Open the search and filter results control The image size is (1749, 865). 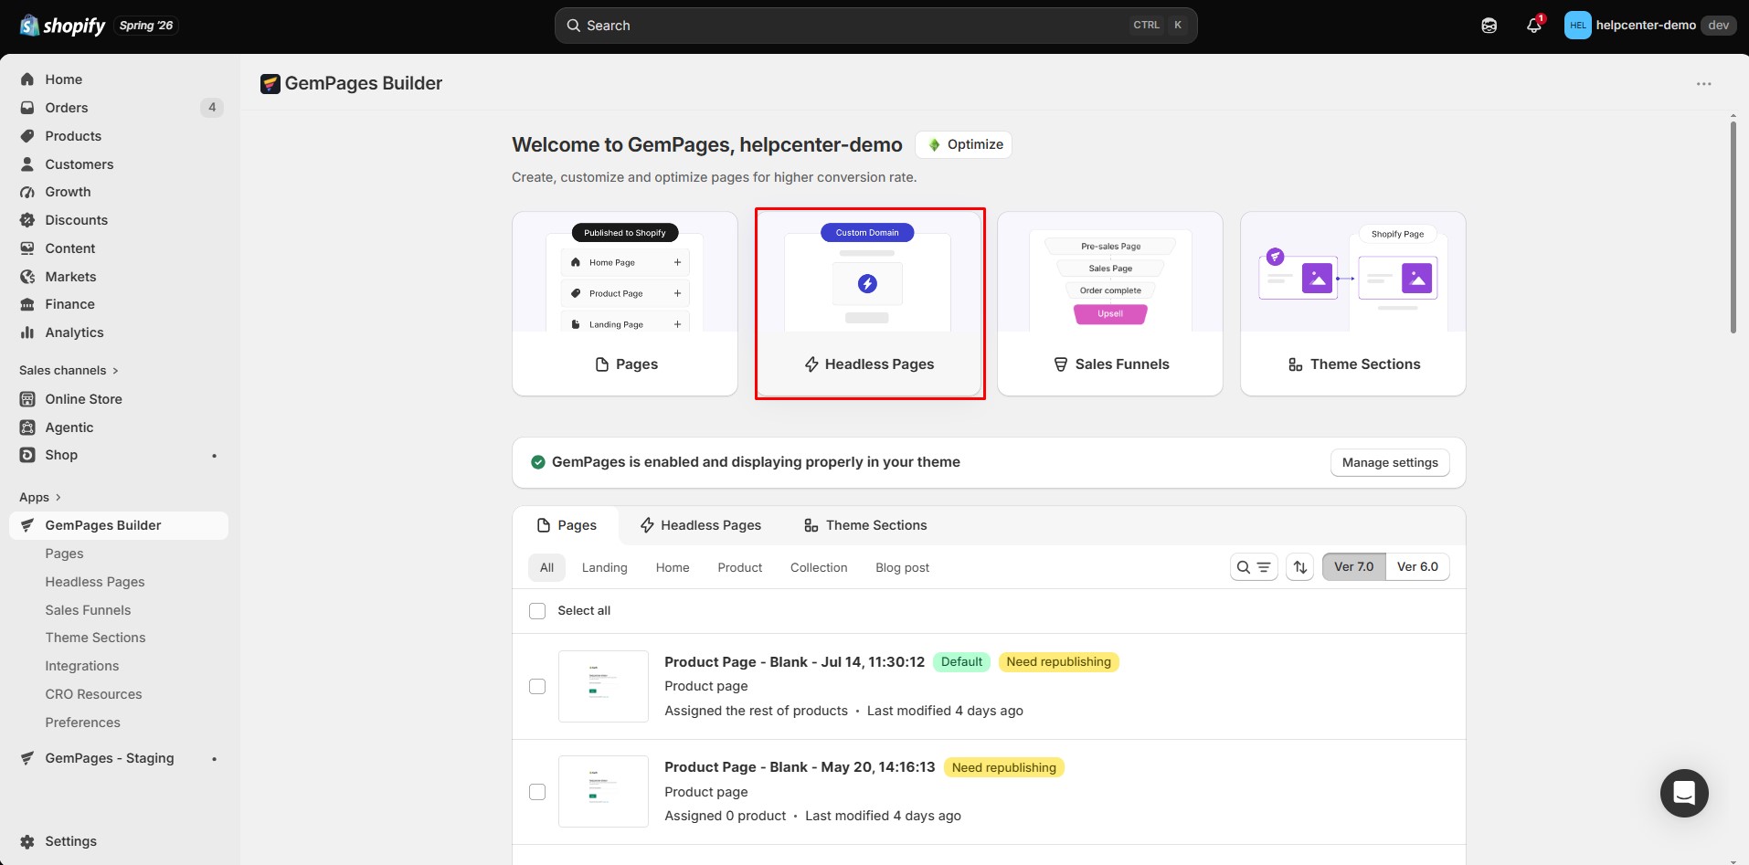pos(1254,567)
